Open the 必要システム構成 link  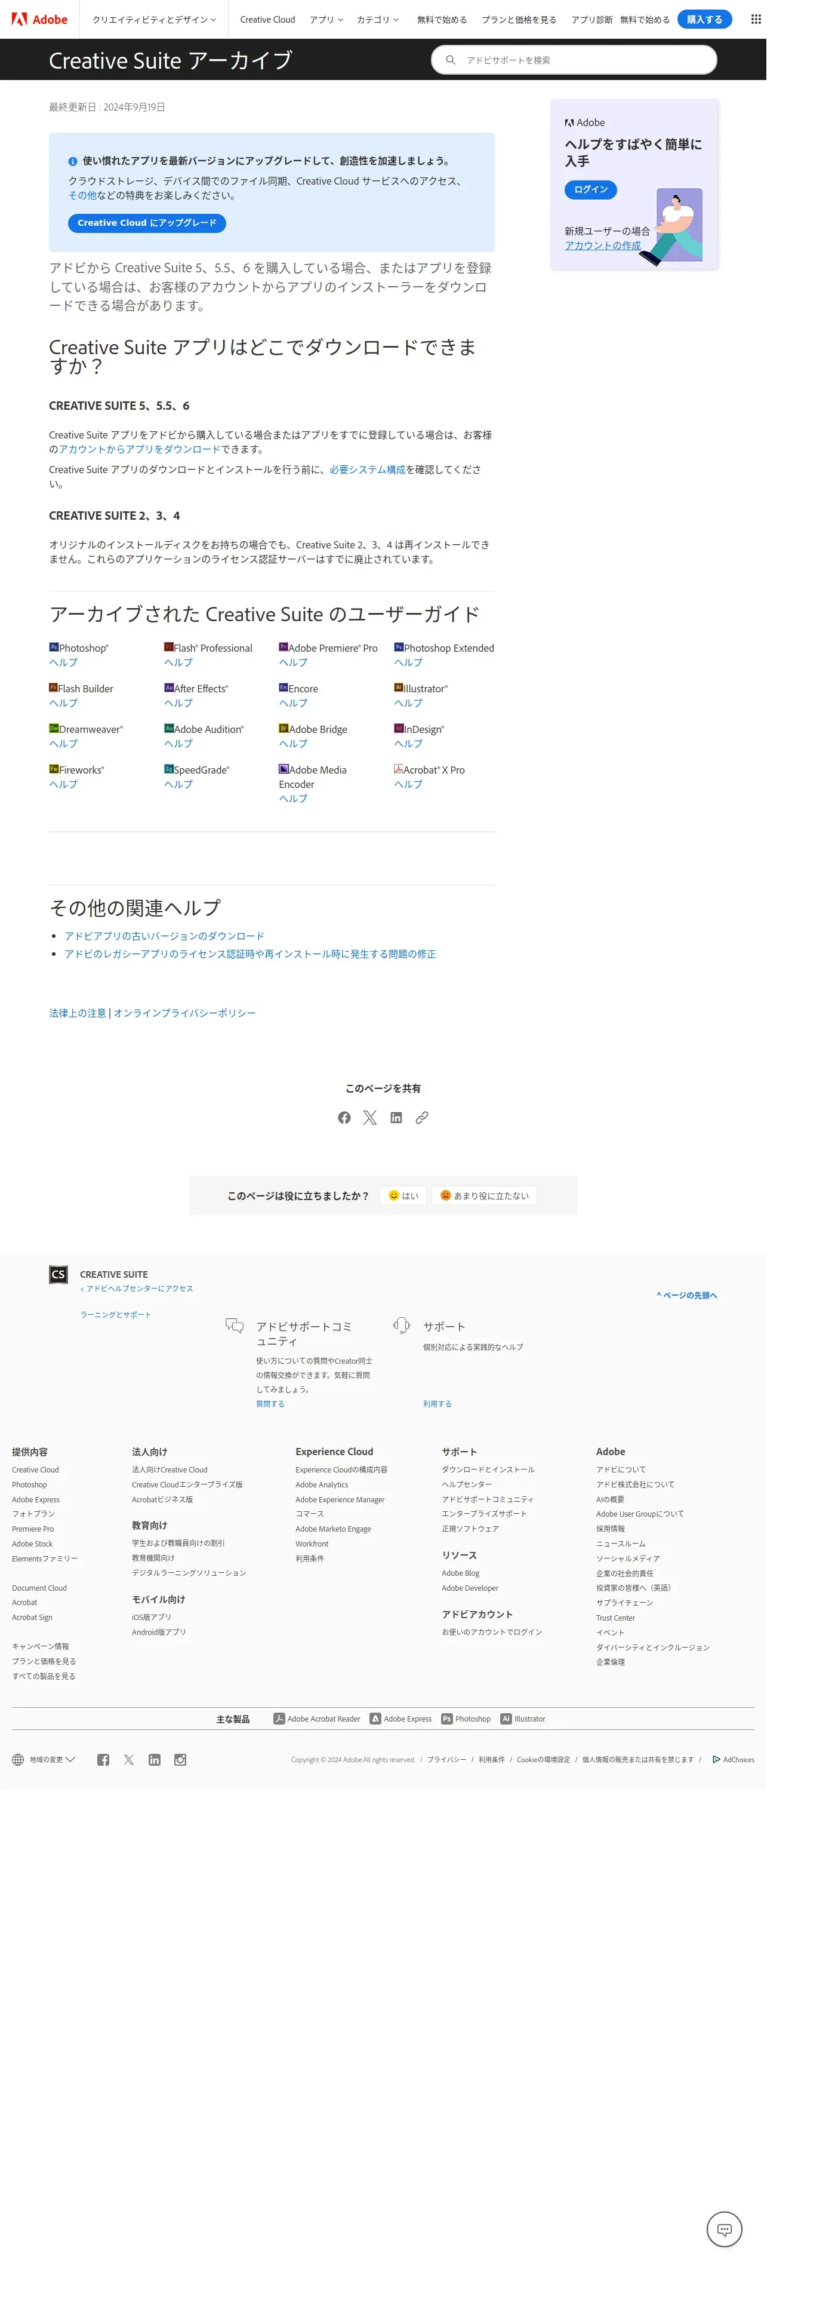tap(368, 470)
